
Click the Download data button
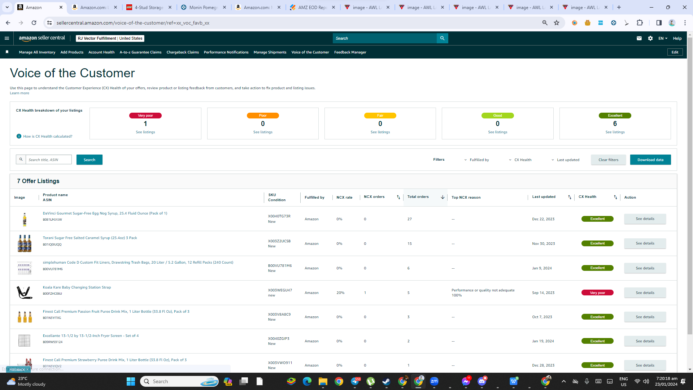click(x=650, y=160)
